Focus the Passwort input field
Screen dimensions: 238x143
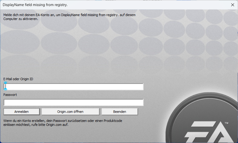73,103
